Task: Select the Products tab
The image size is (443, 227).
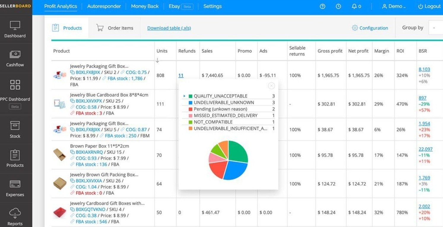Action: coord(67,28)
